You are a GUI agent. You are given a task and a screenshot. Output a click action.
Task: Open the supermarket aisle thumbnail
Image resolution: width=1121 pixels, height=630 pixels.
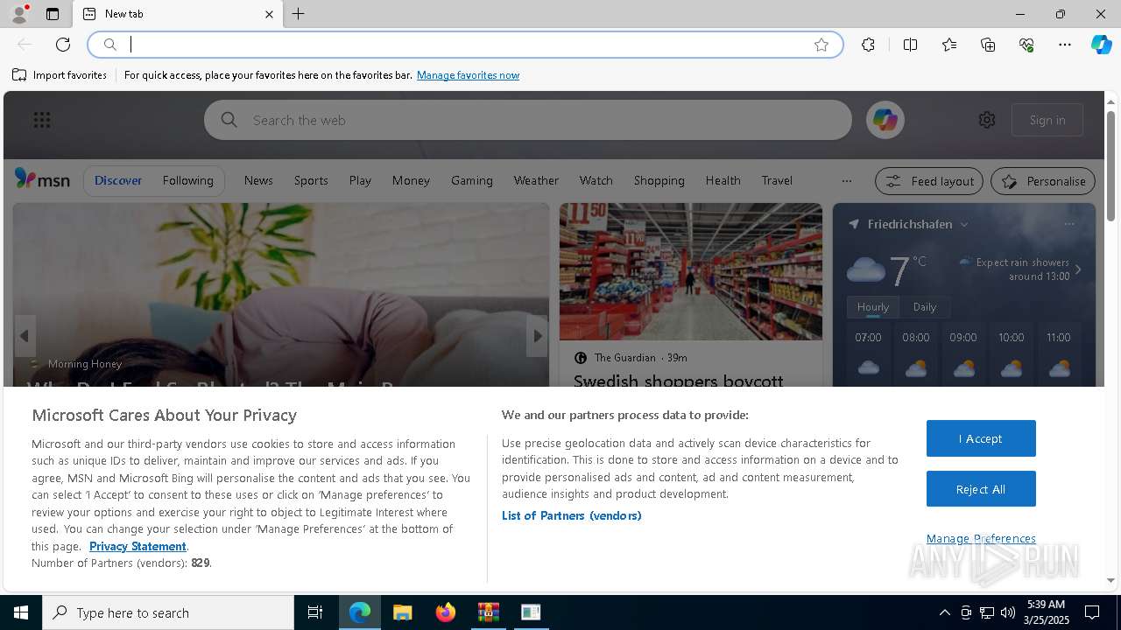691,271
